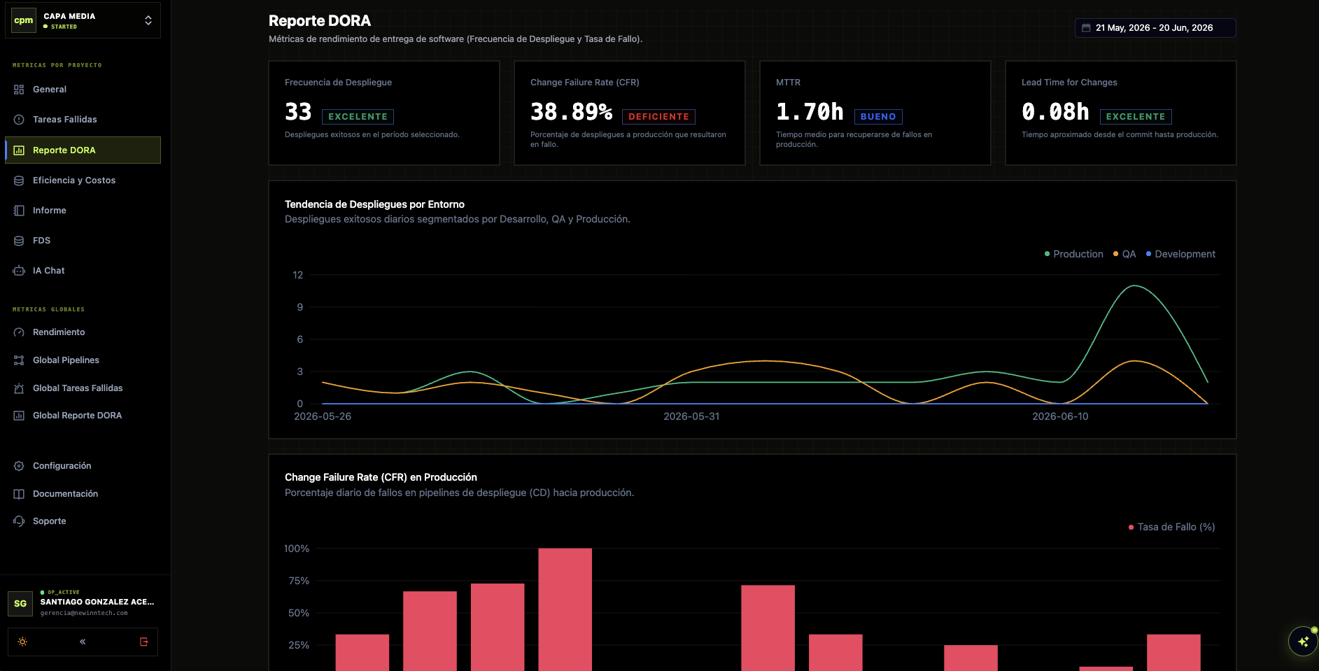
Task: Click the value 33 in Frecuencia de Despliegue
Action: [x=298, y=112]
